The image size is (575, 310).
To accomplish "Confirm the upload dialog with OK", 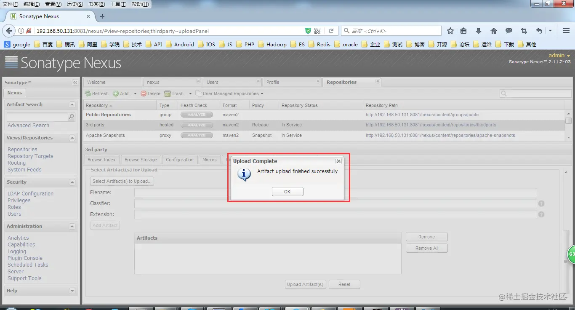I will click(x=287, y=192).
